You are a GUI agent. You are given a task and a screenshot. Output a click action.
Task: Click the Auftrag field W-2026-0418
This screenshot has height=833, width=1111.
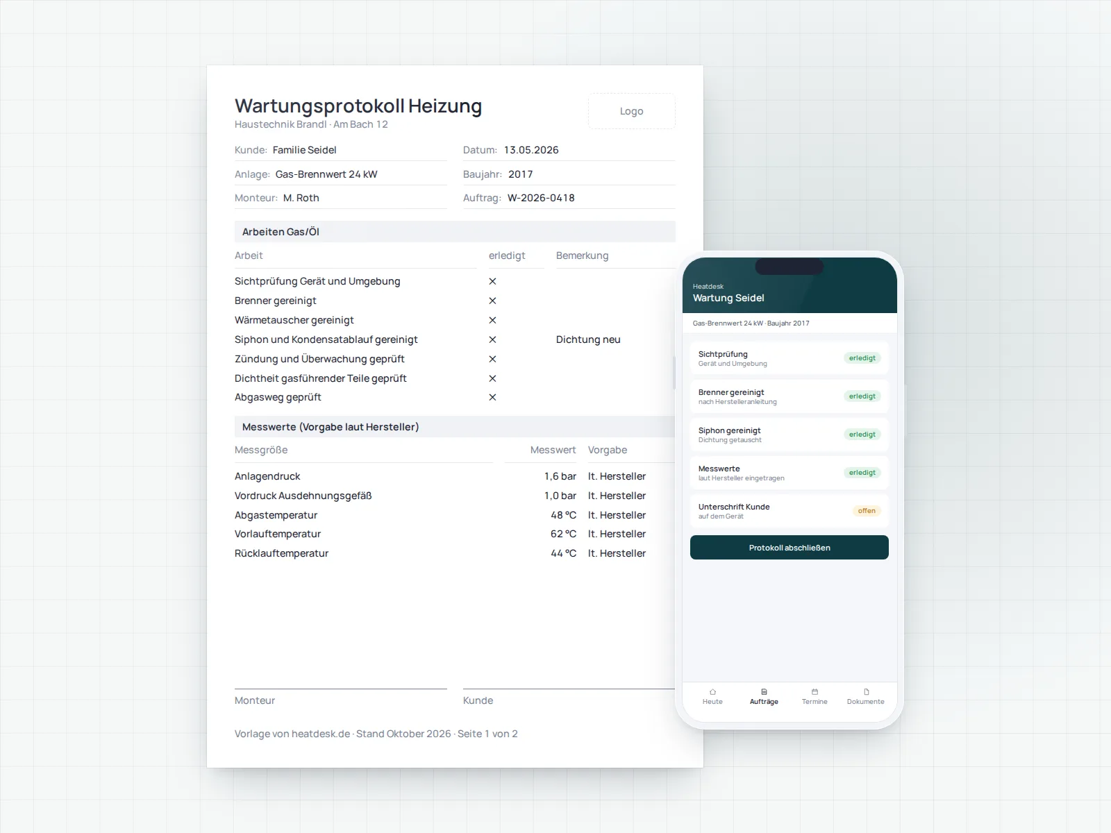click(569, 198)
